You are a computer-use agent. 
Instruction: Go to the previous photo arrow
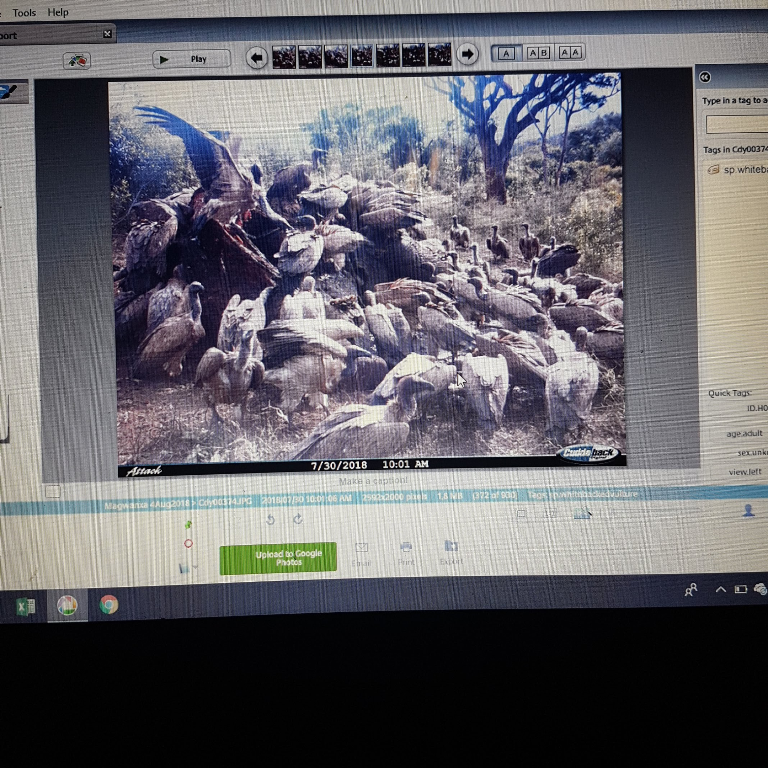(x=257, y=58)
